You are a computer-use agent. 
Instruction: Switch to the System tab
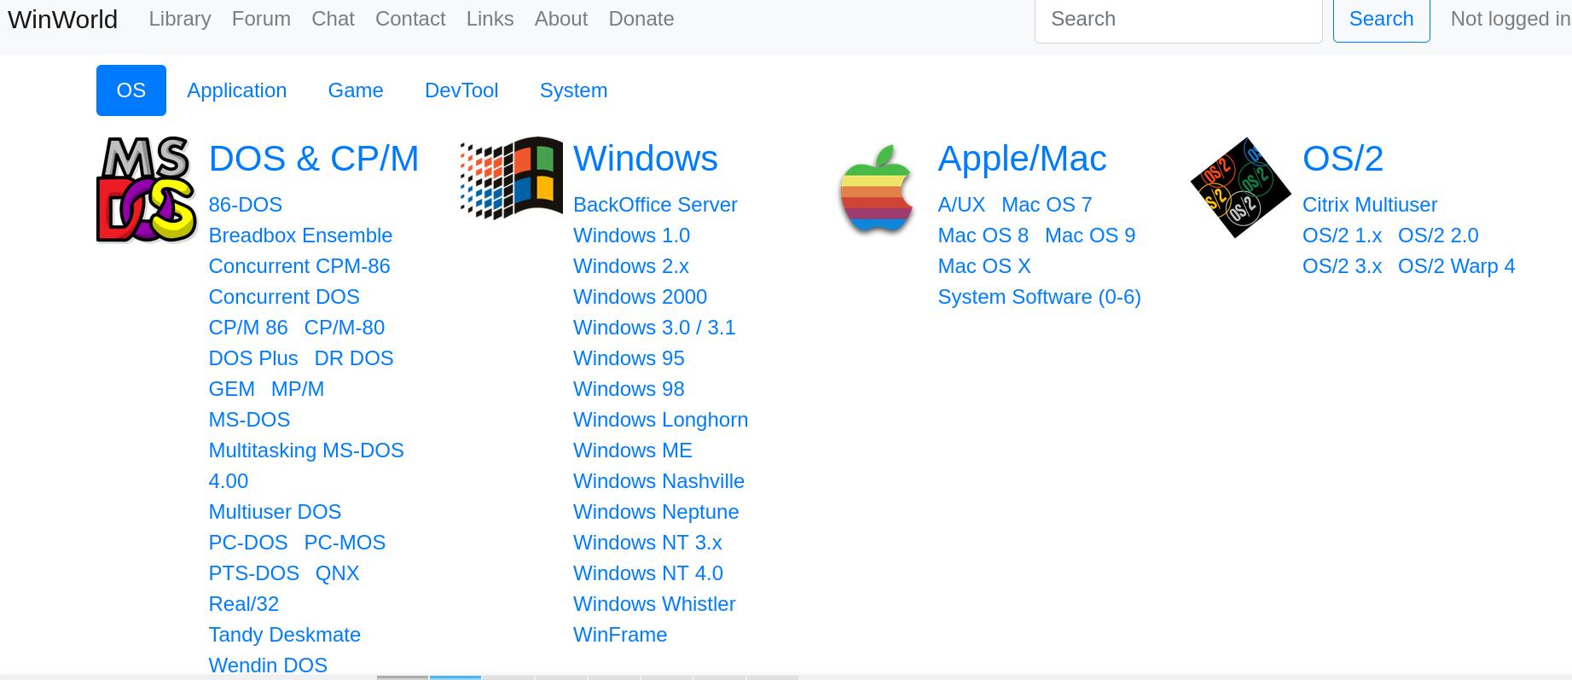click(573, 90)
